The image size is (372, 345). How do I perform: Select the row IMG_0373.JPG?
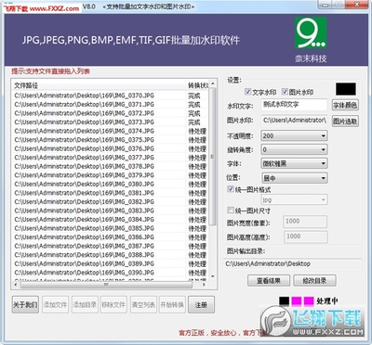coord(111,122)
